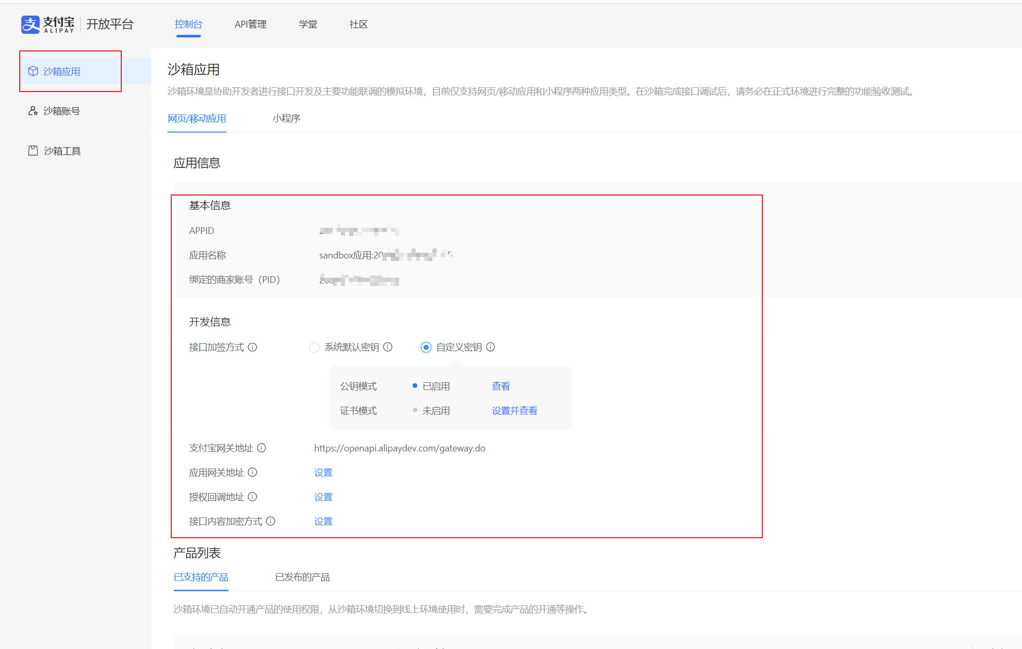
Task: Click 查看 link for 公钥模式
Action: click(501, 386)
